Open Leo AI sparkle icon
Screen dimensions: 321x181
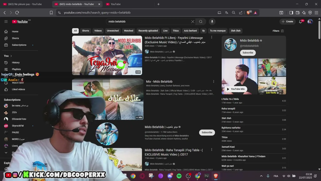tap(304, 13)
